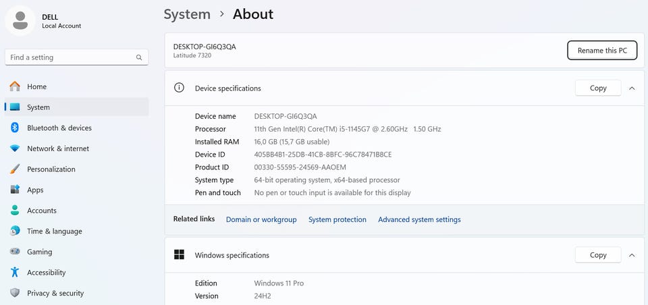Image resolution: width=648 pixels, height=305 pixels.
Task: Click the Accessibility figure icon
Action: click(15, 273)
